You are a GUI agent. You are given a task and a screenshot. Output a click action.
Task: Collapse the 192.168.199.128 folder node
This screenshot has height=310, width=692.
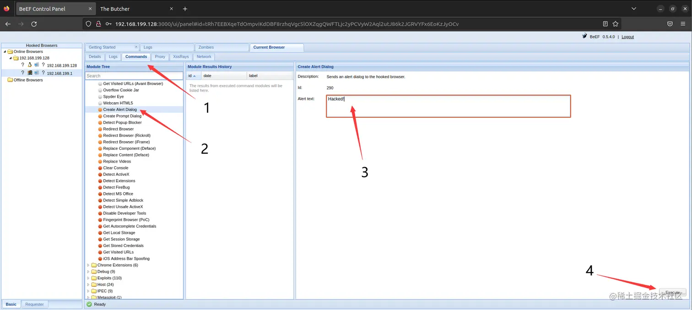(x=11, y=58)
